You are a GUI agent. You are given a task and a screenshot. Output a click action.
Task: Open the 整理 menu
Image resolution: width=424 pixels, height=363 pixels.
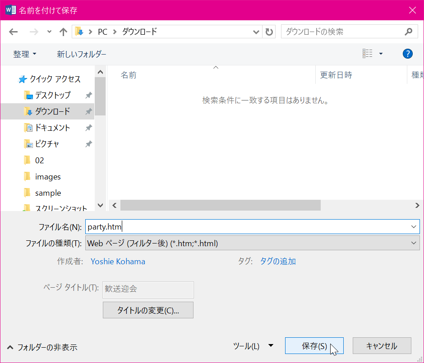click(25, 54)
